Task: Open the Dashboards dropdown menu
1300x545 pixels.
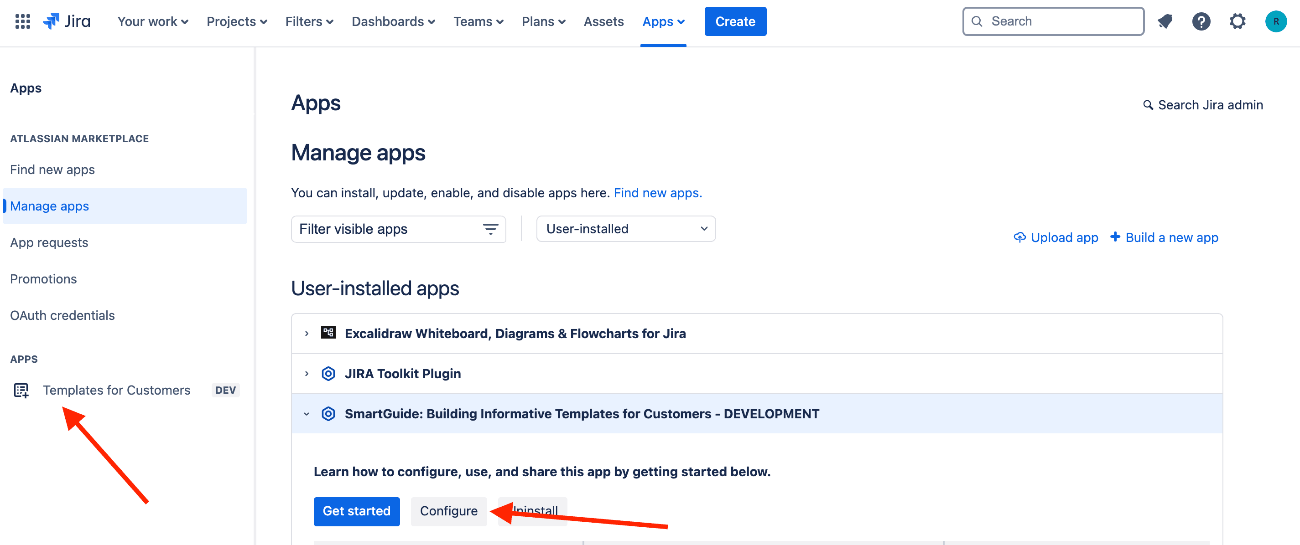Action: pyautogui.click(x=393, y=21)
